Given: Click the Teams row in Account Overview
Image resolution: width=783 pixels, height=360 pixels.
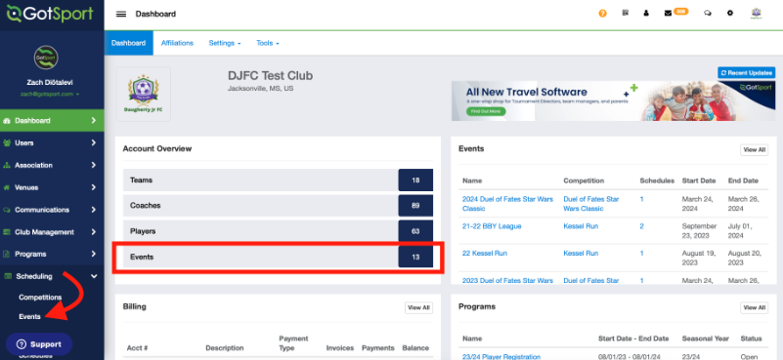Looking at the screenshot, I should pos(279,180).
